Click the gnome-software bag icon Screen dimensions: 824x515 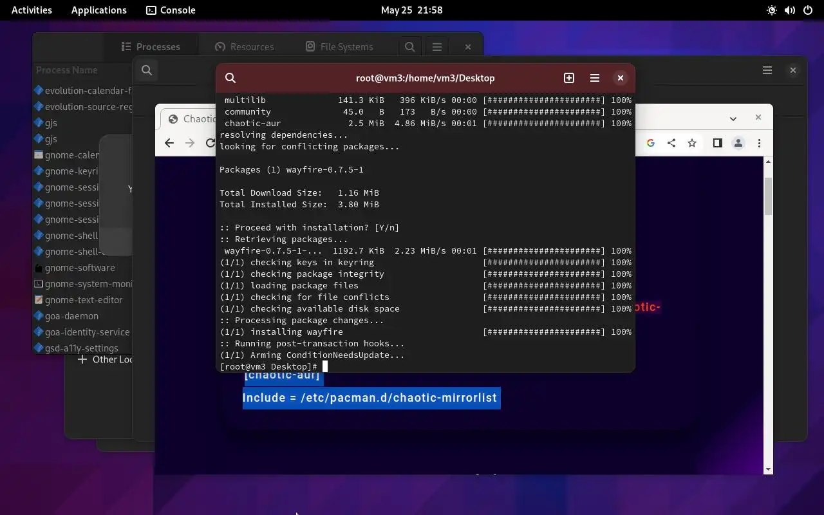pyautogui.click(x=39, y=268)
